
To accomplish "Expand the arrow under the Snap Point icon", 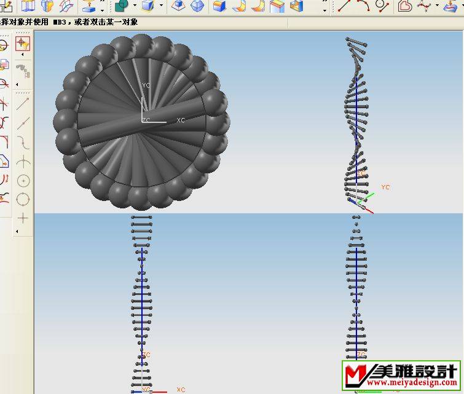I will [x=23, y=55].
